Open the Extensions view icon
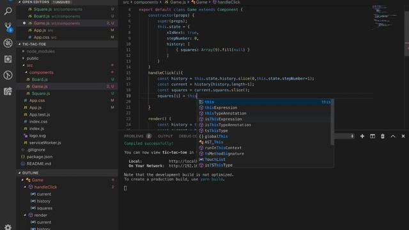The width and height of the screenshot is (409, 230). pos(8,59)
